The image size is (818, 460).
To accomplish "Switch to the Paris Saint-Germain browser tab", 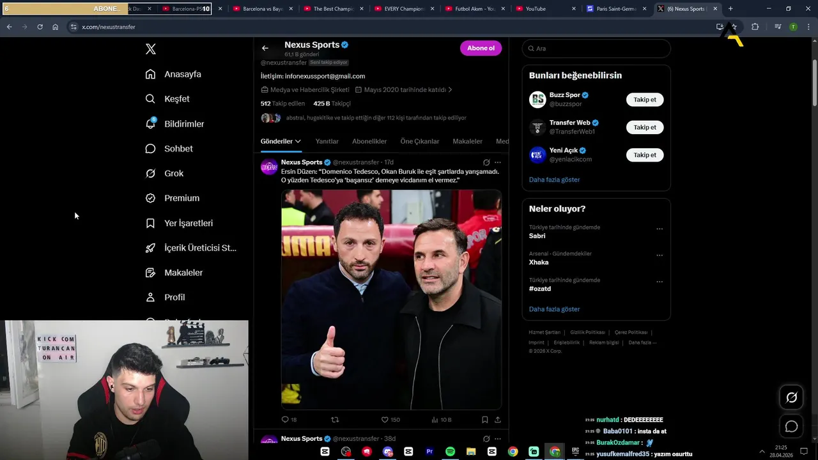I will pyautogui.click(x=616, y=9).
